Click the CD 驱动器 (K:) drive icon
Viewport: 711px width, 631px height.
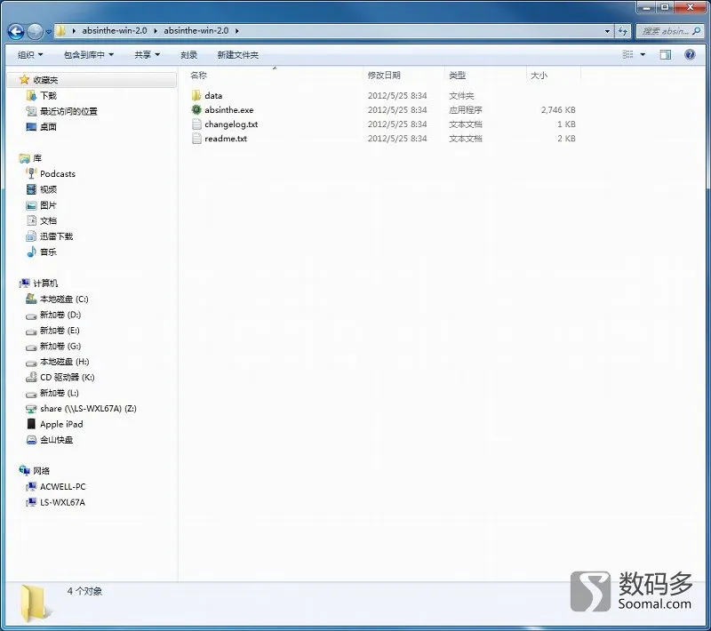pyautogui.click(x=31, y=377)
